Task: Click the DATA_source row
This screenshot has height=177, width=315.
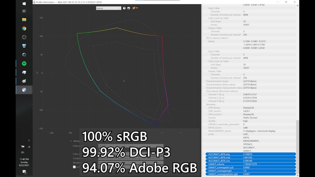Action: (x=249, y=128)
